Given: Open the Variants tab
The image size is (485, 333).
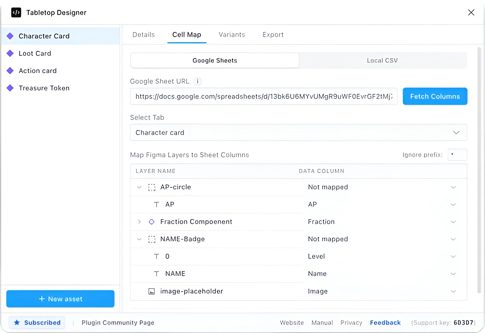Looking at the screenshot, I should coord(232,35).
